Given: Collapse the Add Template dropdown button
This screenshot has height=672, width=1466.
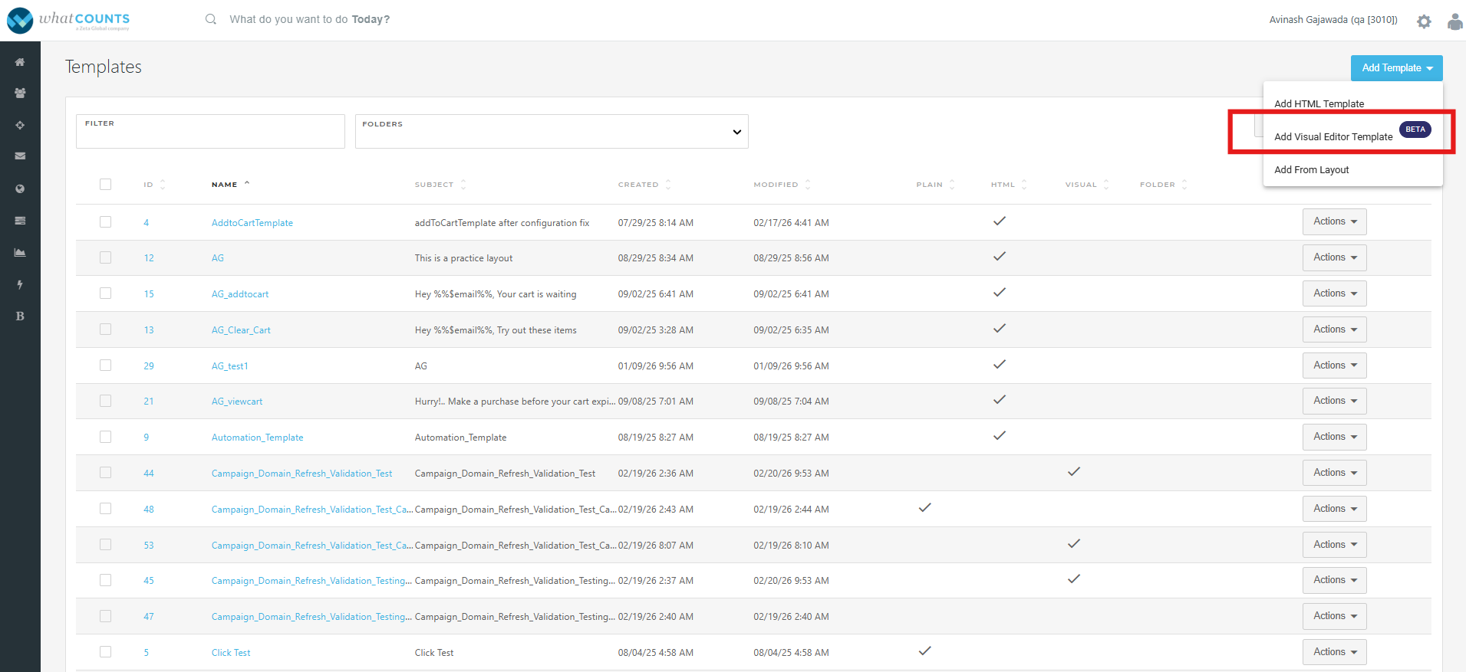Looking at the screenshot, I should pyautogui.click(x=1396, y=68).
